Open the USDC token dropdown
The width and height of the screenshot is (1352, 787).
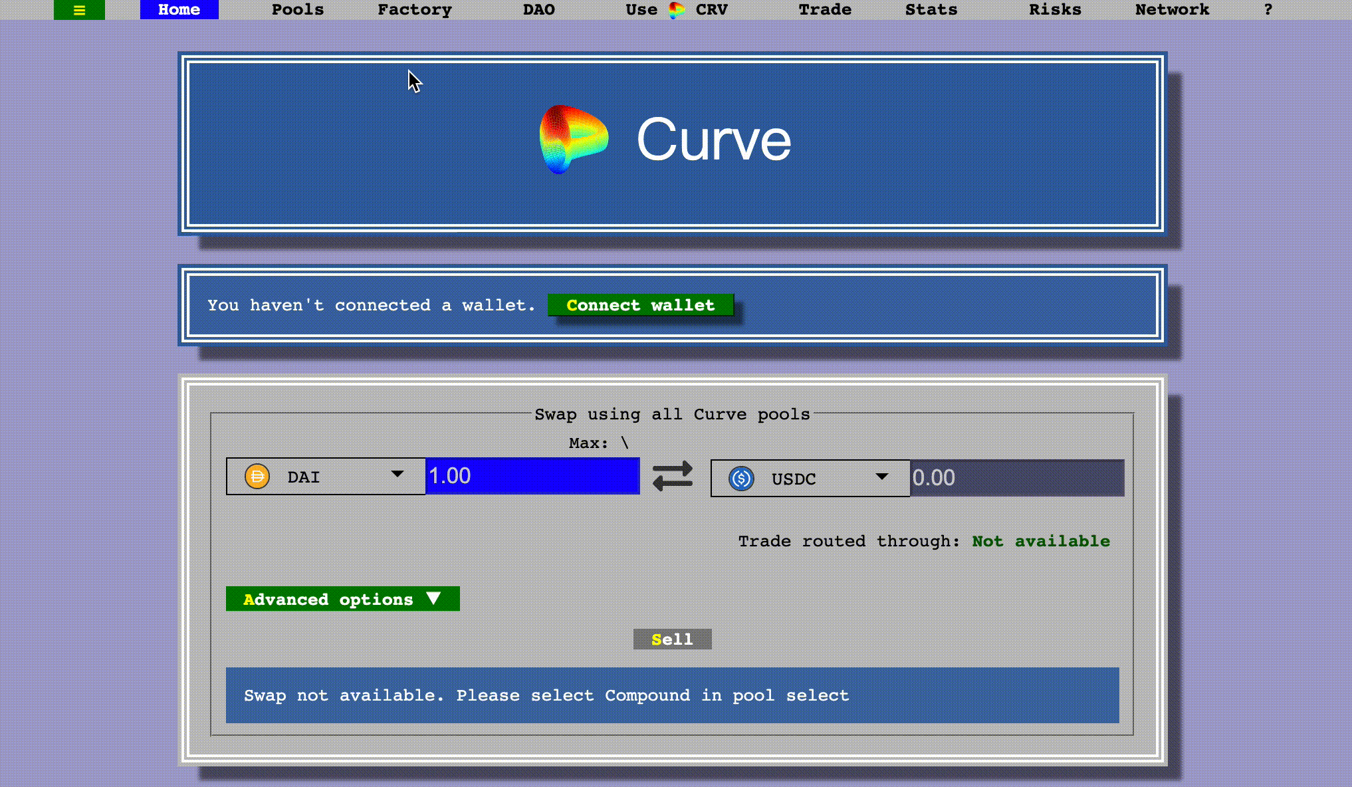click(810, 479)
